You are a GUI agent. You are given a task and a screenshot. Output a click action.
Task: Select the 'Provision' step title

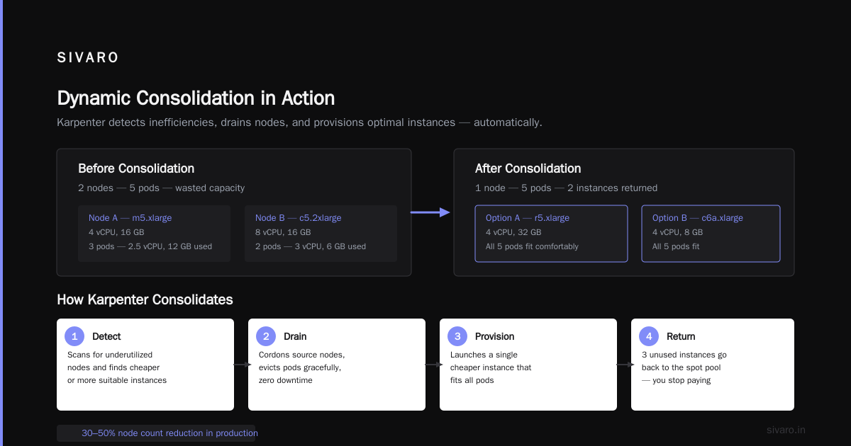[495, 336]
